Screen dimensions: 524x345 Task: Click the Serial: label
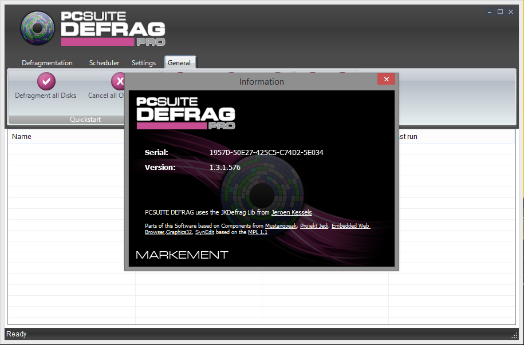[x=156, y=153]
